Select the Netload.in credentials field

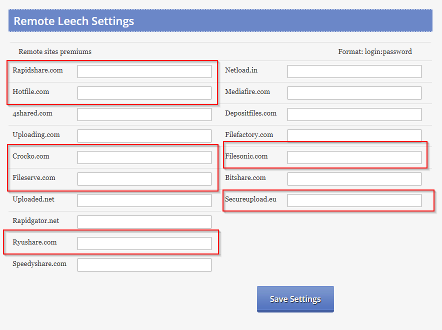(354, 71)
